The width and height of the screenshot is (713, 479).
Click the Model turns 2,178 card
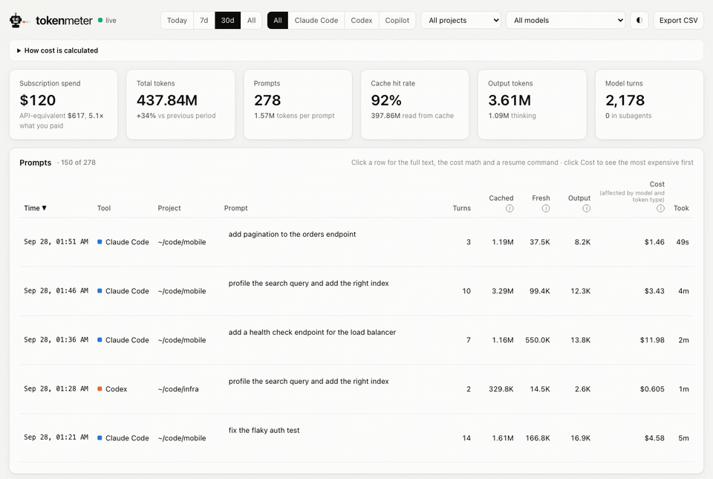tap(649, 105)
